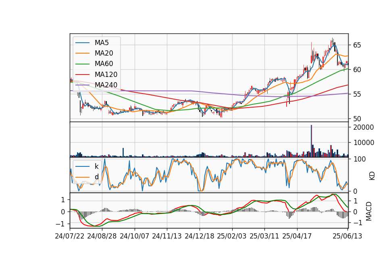This screenshot has height=278, width=387.
Task: Click the purple MA240 legend line sample
Action: pyautogui.click(x=82, y=85)
